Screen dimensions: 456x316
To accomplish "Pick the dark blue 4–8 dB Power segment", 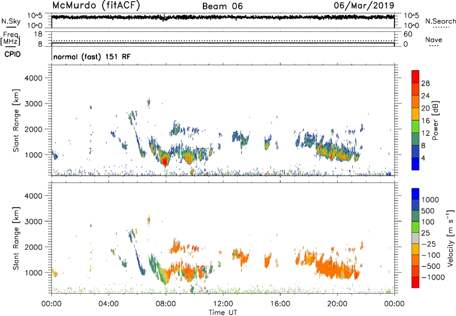I will [416, 151].
